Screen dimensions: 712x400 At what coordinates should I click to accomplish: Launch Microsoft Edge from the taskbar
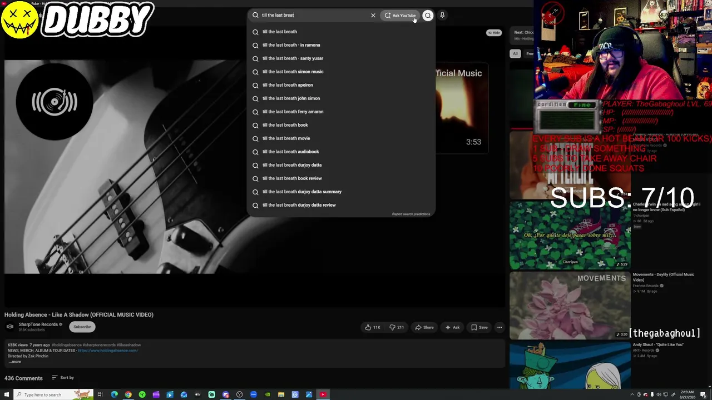click(114, 394)
